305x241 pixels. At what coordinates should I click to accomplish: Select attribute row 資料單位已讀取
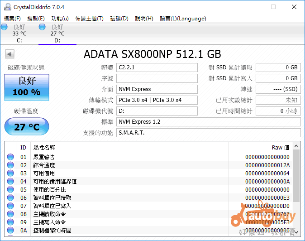pos(148,198)
